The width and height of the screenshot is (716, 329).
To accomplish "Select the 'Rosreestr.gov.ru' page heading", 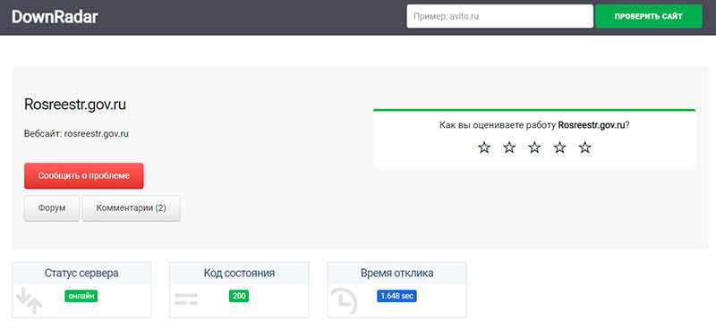I will (x=75, y=105).
